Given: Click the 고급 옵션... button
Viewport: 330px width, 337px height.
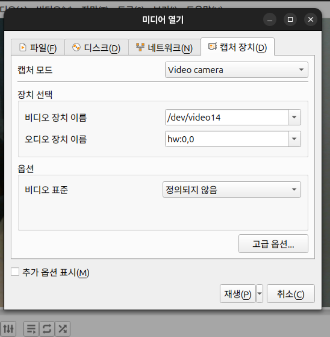Looking at the screenshot, I should click(x=273, y=244).
